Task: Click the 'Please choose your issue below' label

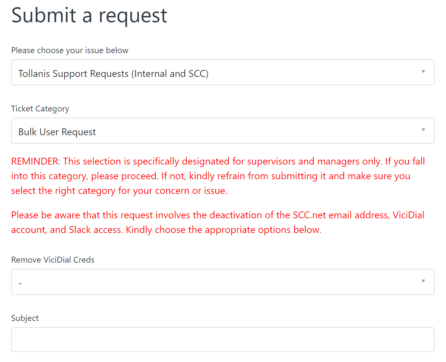Action: (70, 51)
